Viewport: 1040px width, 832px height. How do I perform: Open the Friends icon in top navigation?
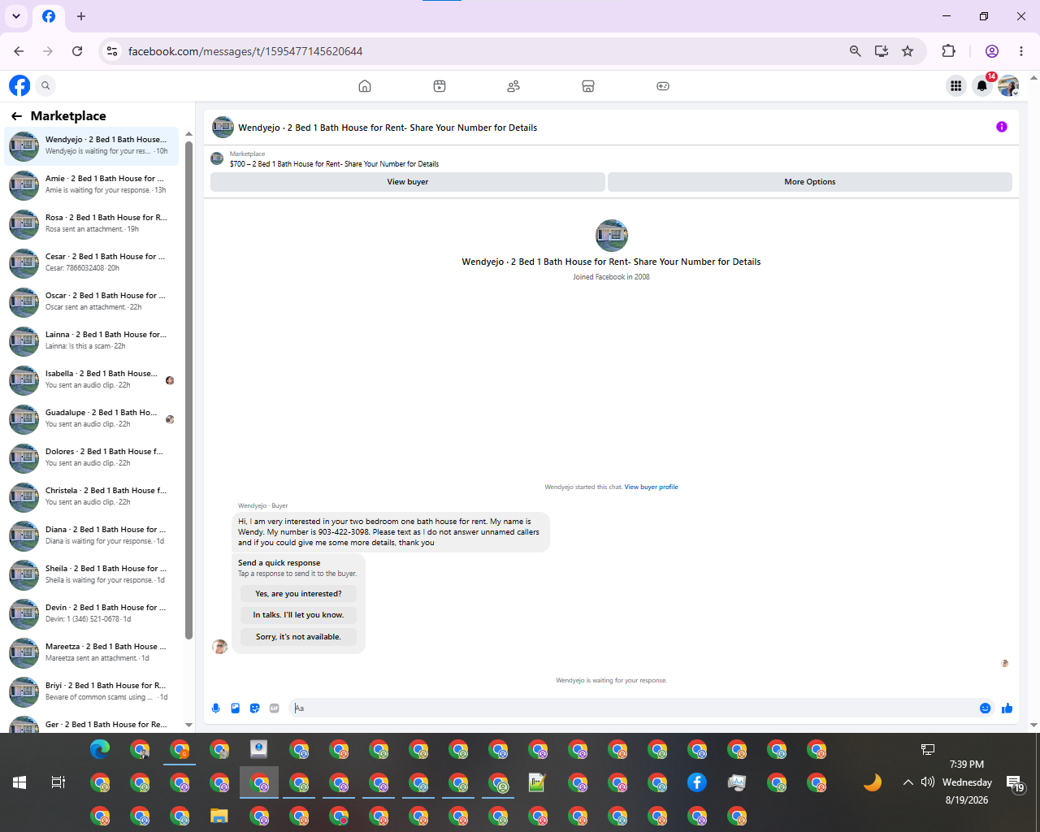(x=513, y=86)
